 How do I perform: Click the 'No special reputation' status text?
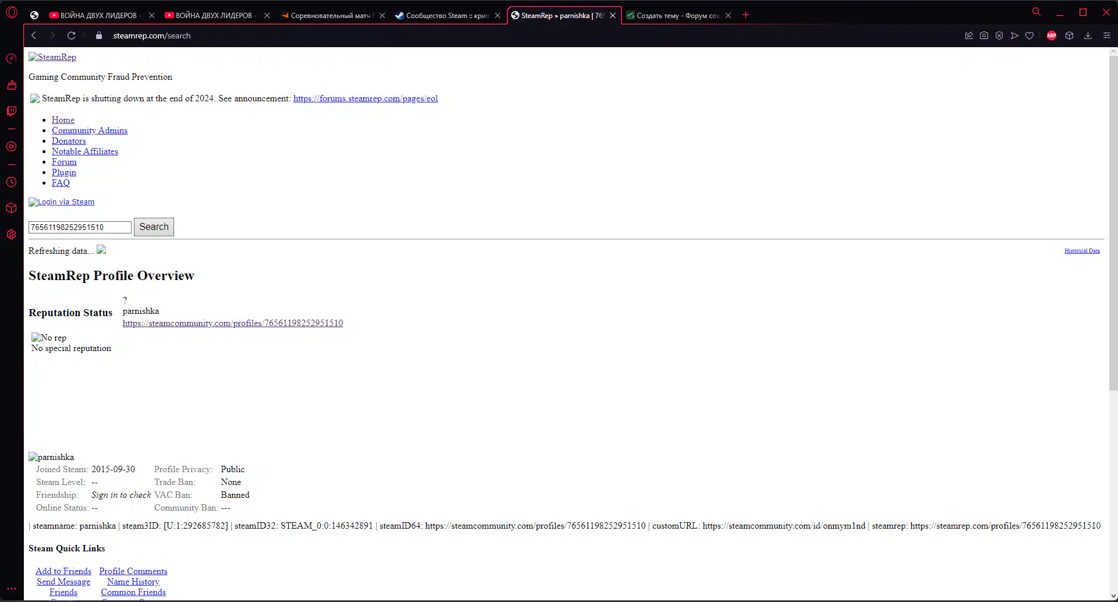coord(71,348)
